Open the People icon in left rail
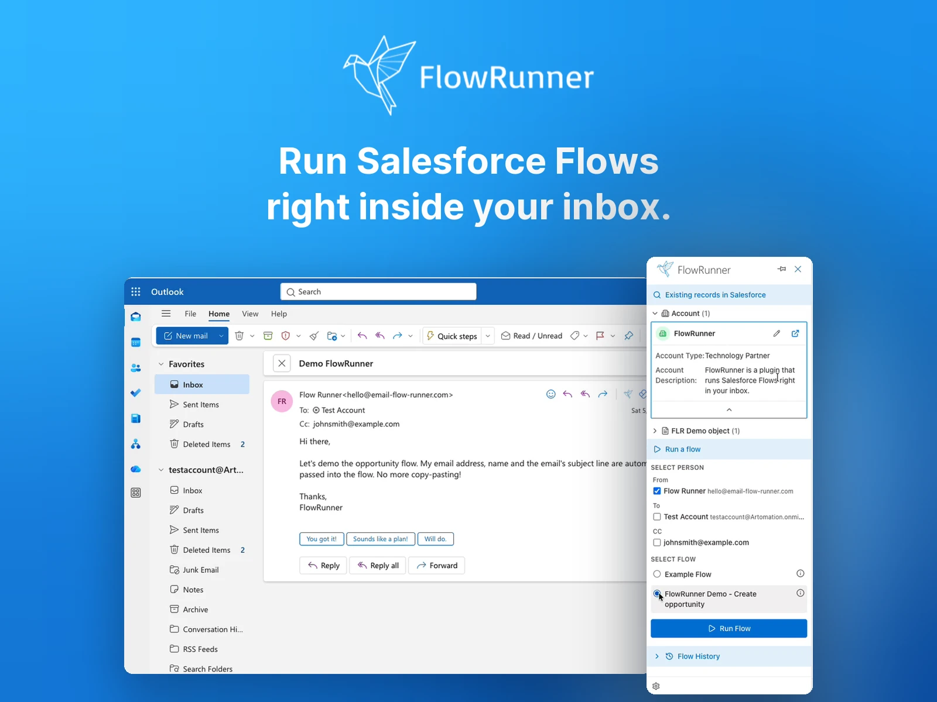The image size is (937, 702). click(x=136, y=368)
